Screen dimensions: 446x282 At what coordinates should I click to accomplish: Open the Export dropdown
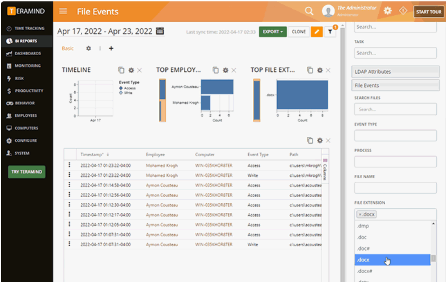click(x=272, y=32)
